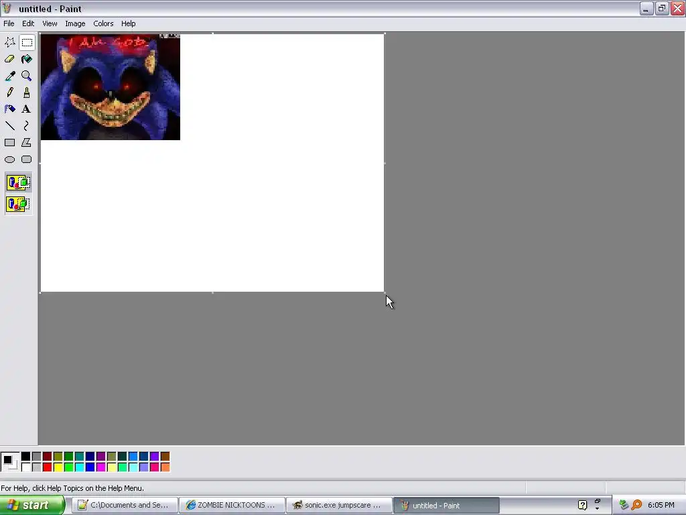
Task: Pick the white palette swatch
Action: tap(26, 467)
